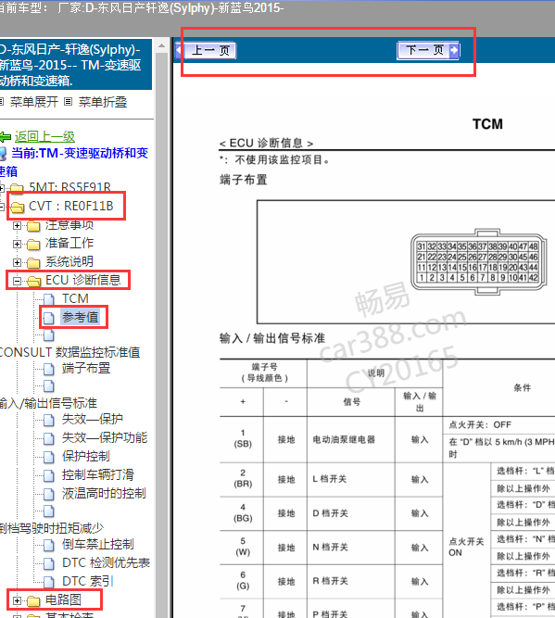
Task: Click the 参考值 page icon
Action: coord(49,318)
